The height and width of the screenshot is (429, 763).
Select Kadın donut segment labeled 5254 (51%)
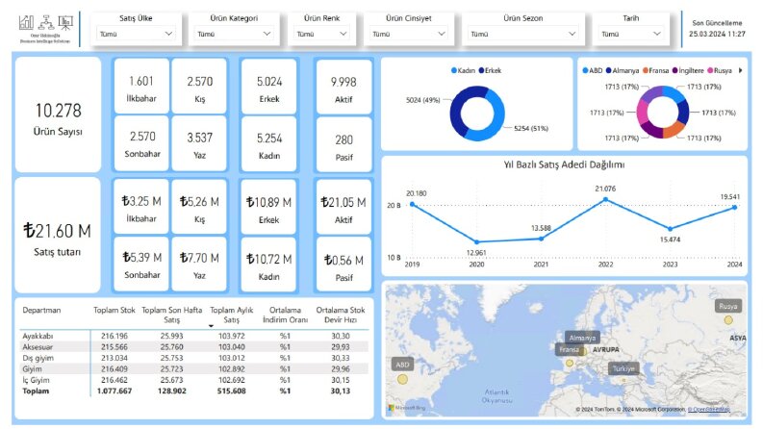tap(496, 115)
